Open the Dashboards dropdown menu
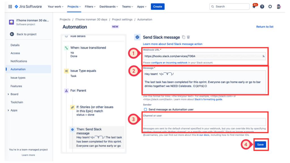290x163 pixels. coord(108,7)
